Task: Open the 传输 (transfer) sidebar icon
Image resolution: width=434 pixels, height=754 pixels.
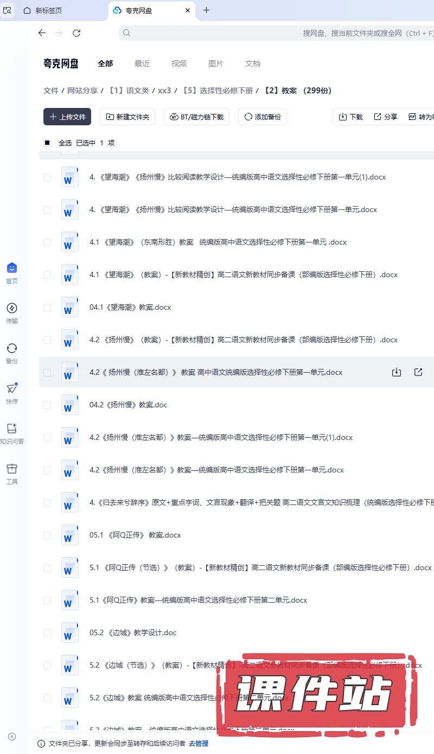Action: (12, 313)
